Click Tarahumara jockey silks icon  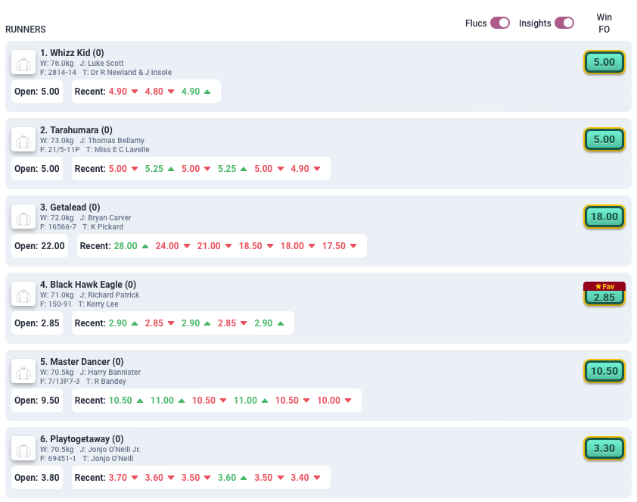point(23,139)
